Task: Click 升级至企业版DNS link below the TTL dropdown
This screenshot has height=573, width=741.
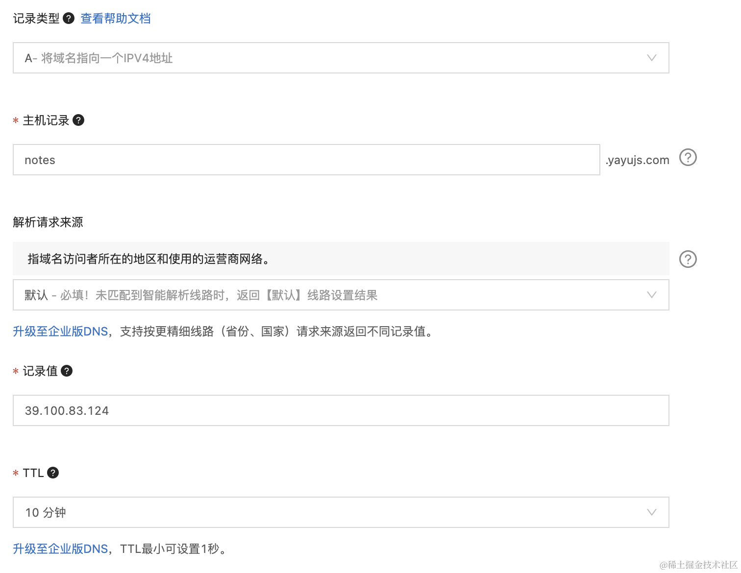Action: [x=60, y=549]
